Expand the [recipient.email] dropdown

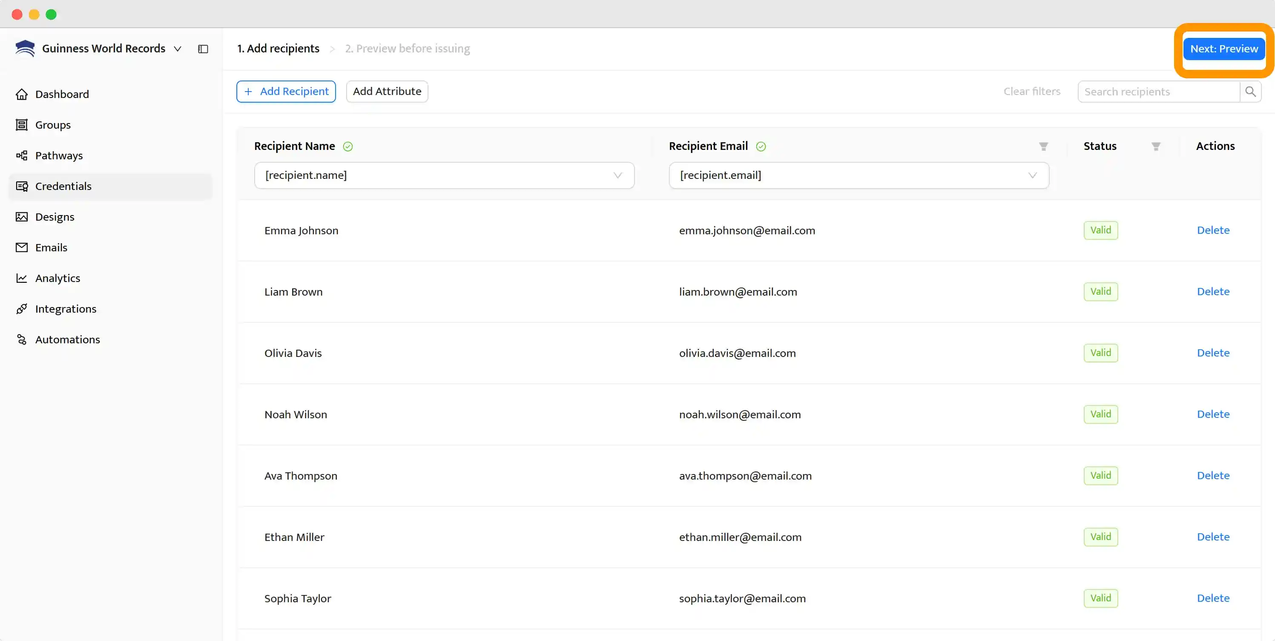1032,175
